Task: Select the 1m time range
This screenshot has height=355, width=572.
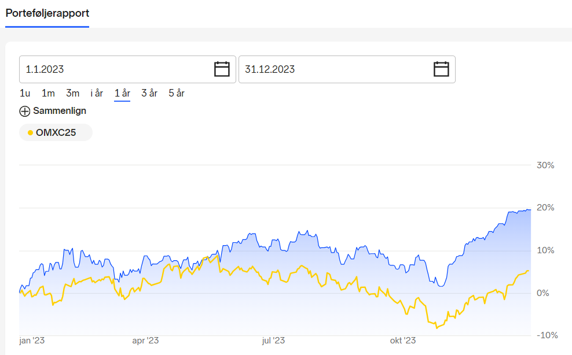Action: [48, 93]
